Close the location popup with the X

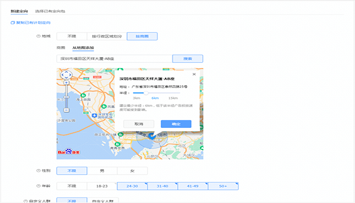click(x=194, y=74)
